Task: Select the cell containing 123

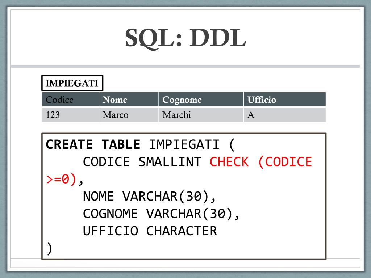Action: point(70,115)
